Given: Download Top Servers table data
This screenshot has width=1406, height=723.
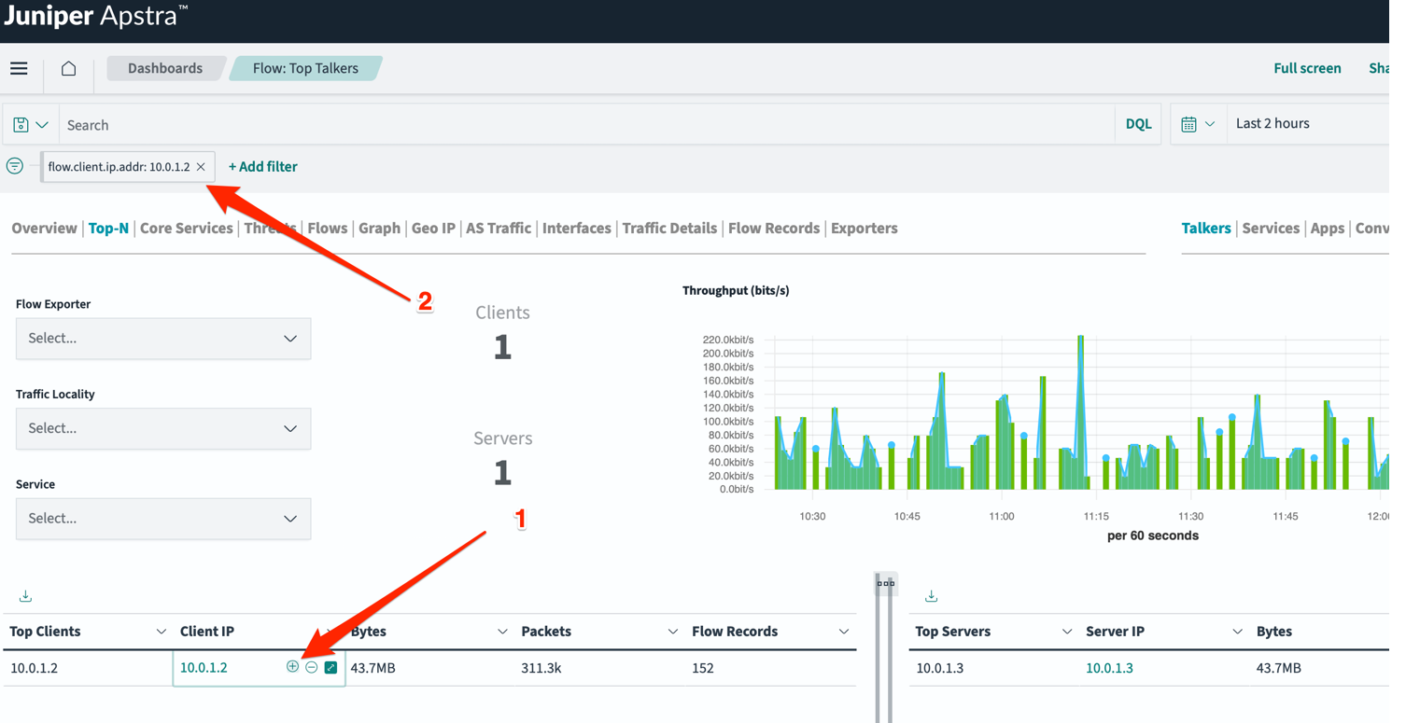Looking at the screenshot, I should pyautogui.click(x=931, y=596).
